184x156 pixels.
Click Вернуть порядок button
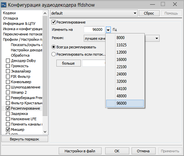pos(25,139)
